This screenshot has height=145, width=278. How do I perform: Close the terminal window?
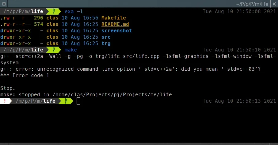click(274, 4)
